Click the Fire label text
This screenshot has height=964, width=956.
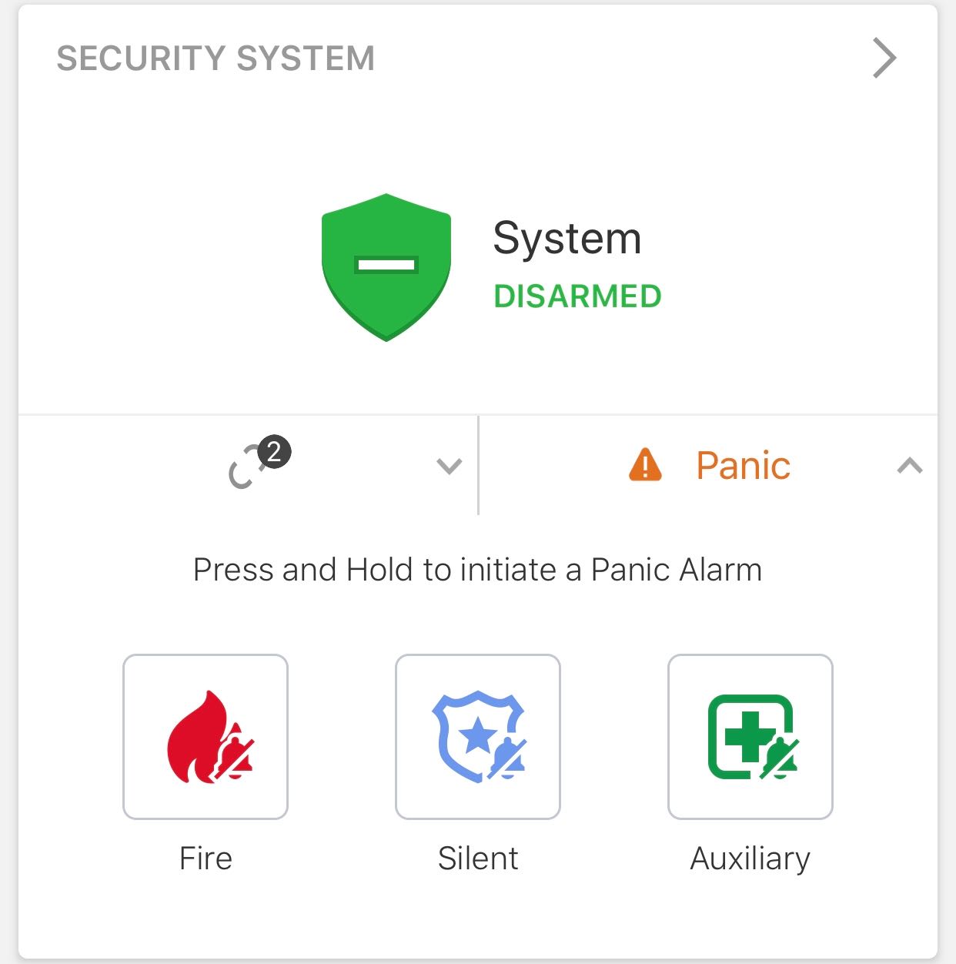click(x=206, y=858)
